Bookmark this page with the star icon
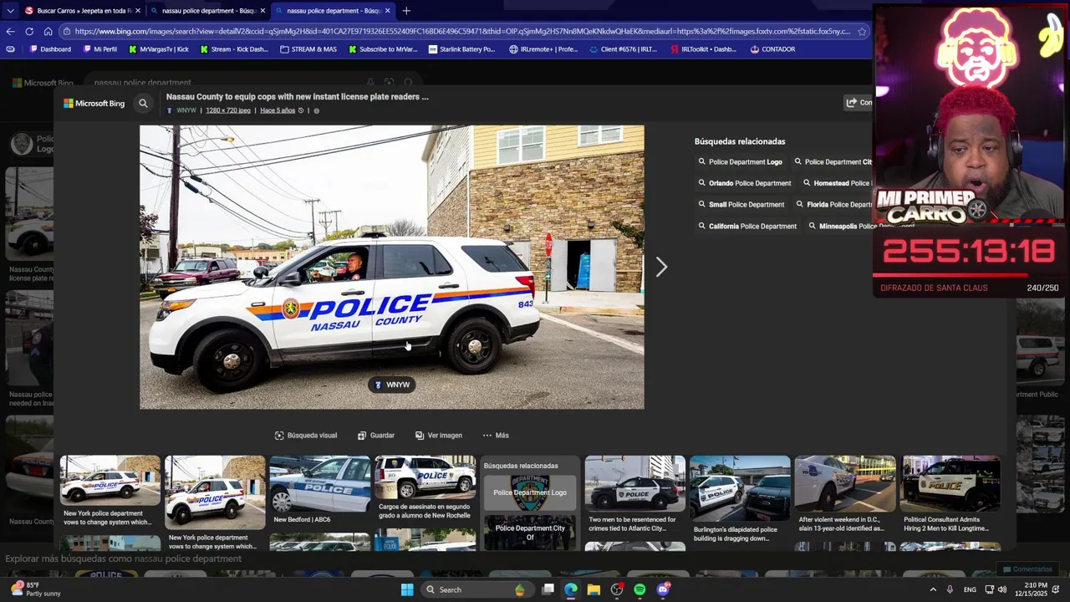This screenshot has width=1070, height=602. click(x=862, y=32)
